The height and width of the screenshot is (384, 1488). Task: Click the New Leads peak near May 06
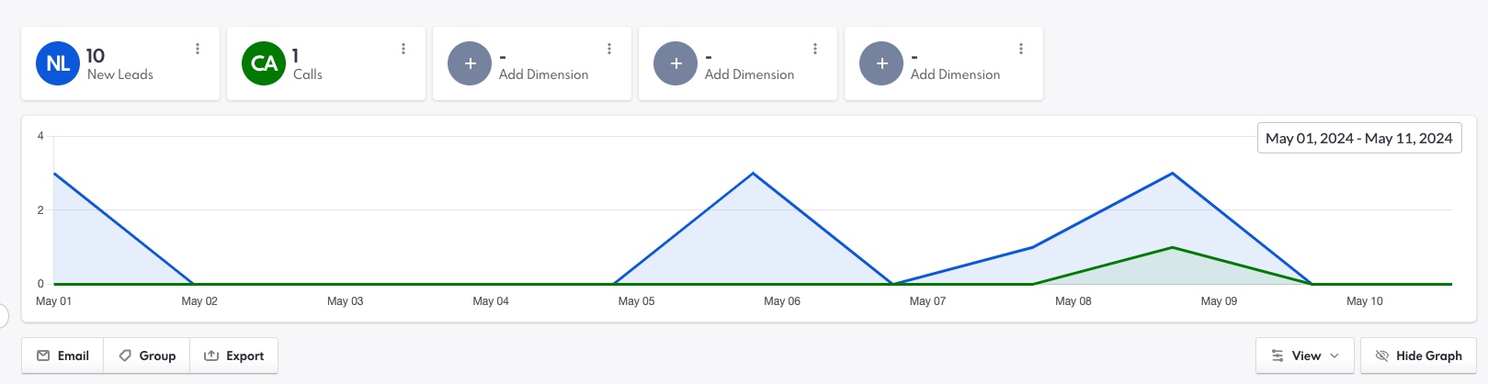click(753, 174)
